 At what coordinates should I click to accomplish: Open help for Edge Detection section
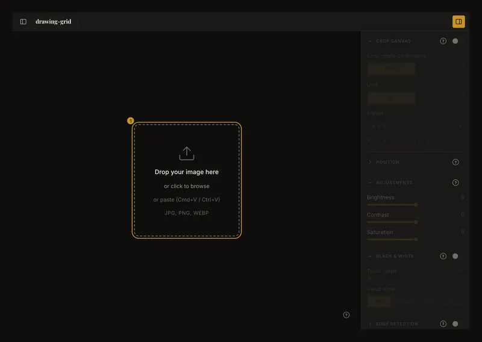443,323
